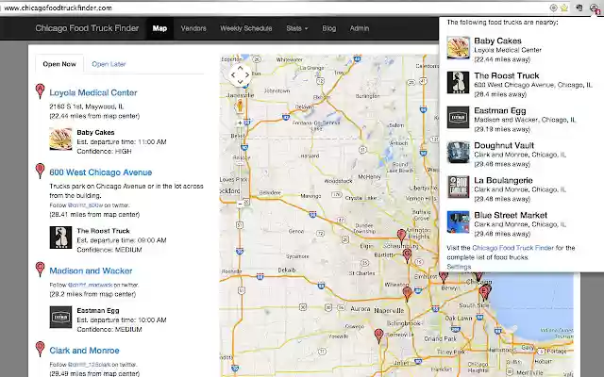
Task: Open the Blog nav link
Action: click(328, 28)
